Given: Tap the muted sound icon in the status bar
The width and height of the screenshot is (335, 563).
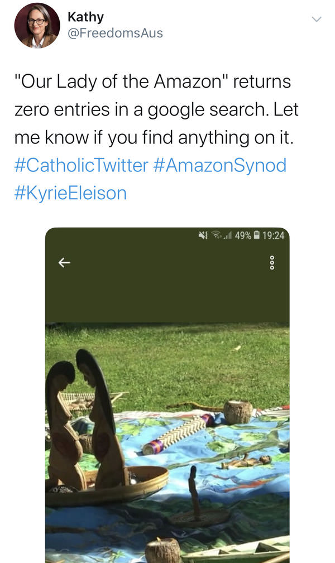Looking at the screenshot, I should [203, 235].
